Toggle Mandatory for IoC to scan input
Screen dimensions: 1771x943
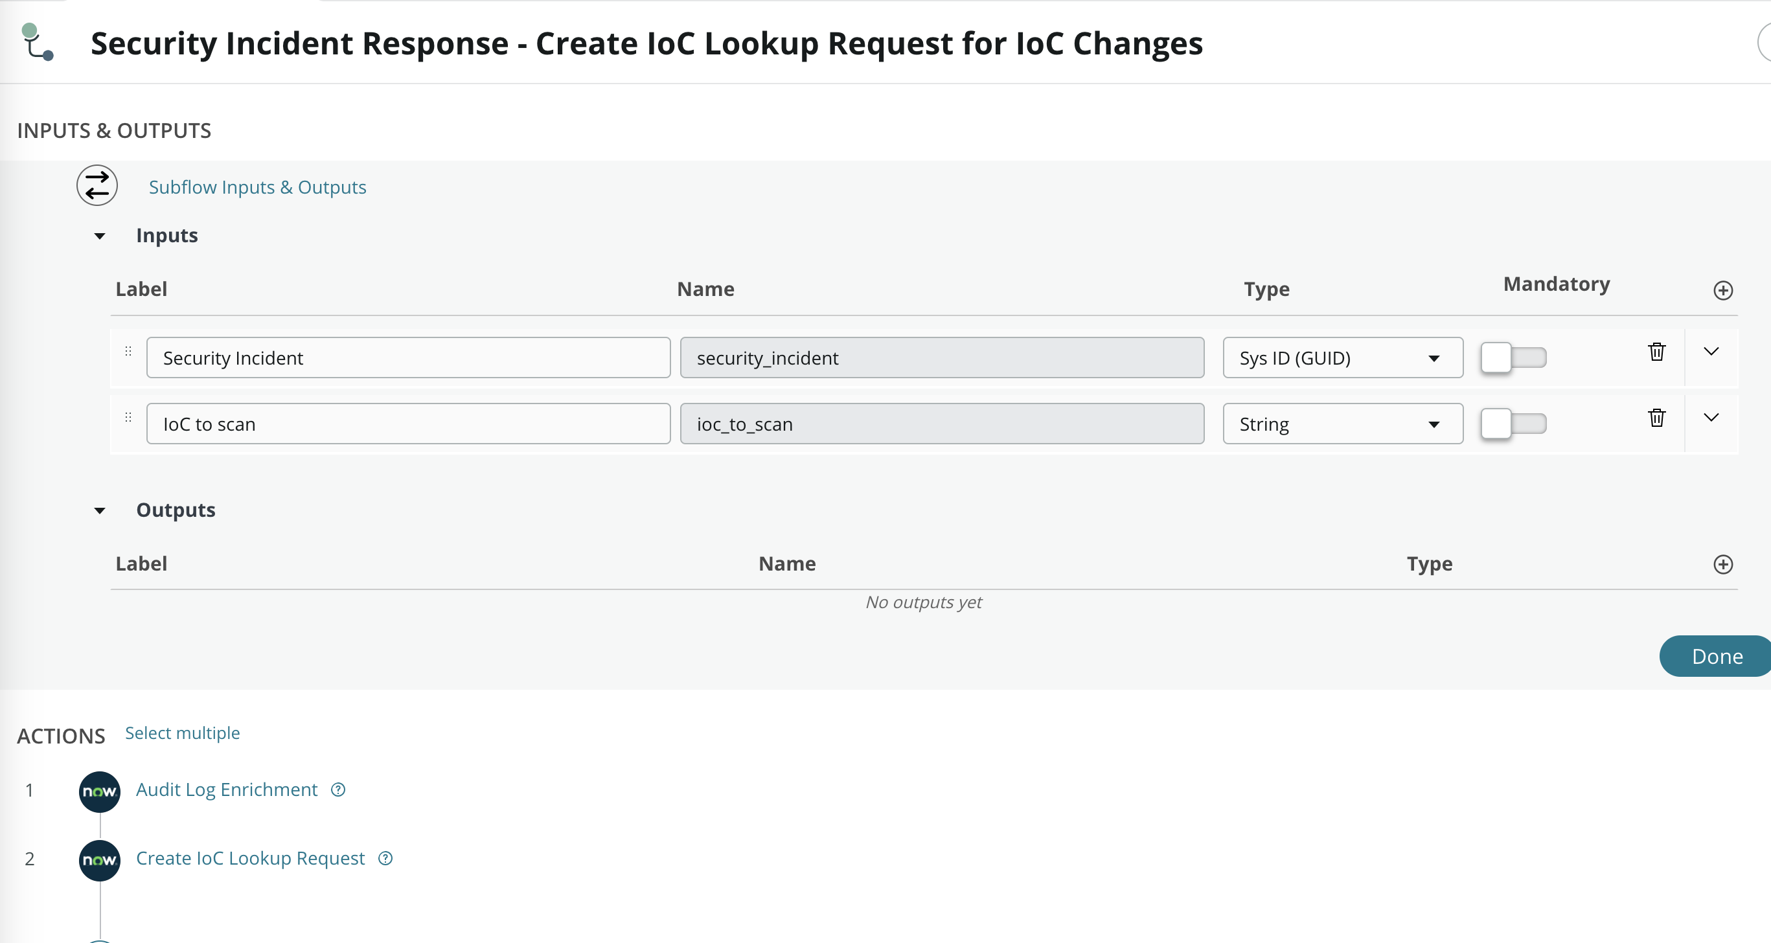point(1513,424)
